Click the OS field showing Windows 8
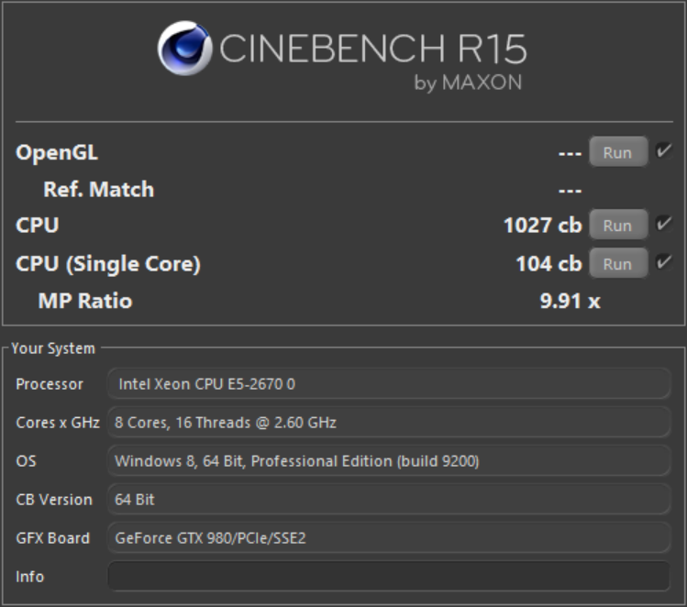Screen dimensions: 687x607 389,461
